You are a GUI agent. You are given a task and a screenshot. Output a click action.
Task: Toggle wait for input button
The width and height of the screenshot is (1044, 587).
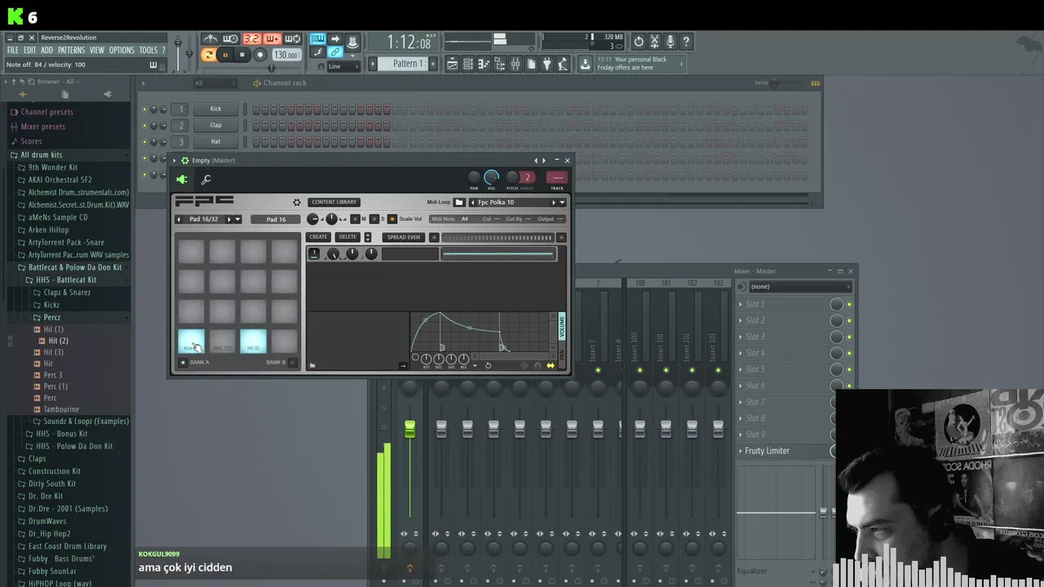[x=231, y=39]
